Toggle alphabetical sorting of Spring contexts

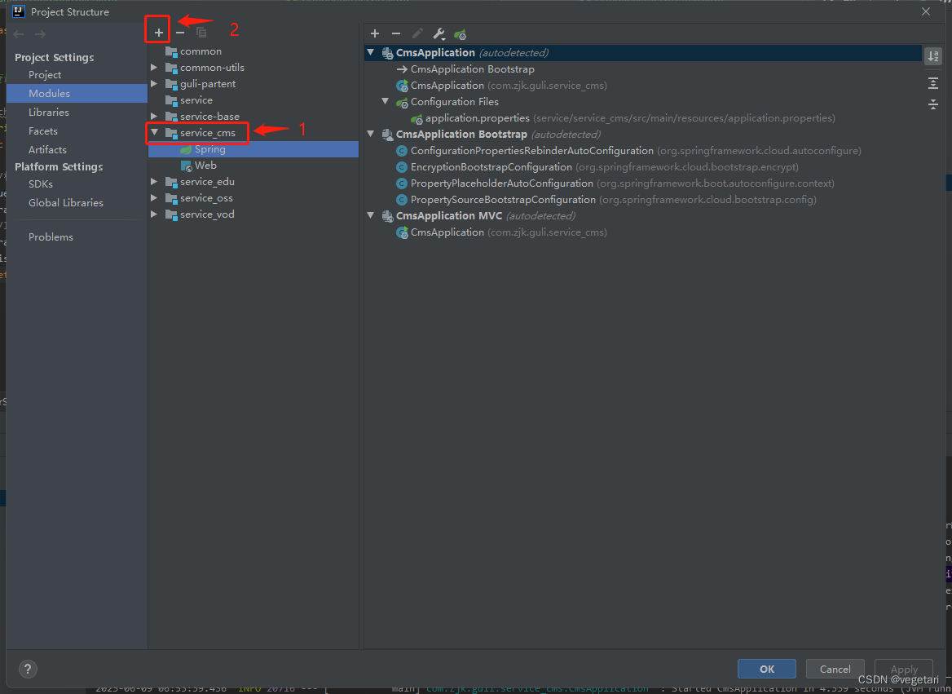[933, 55]
